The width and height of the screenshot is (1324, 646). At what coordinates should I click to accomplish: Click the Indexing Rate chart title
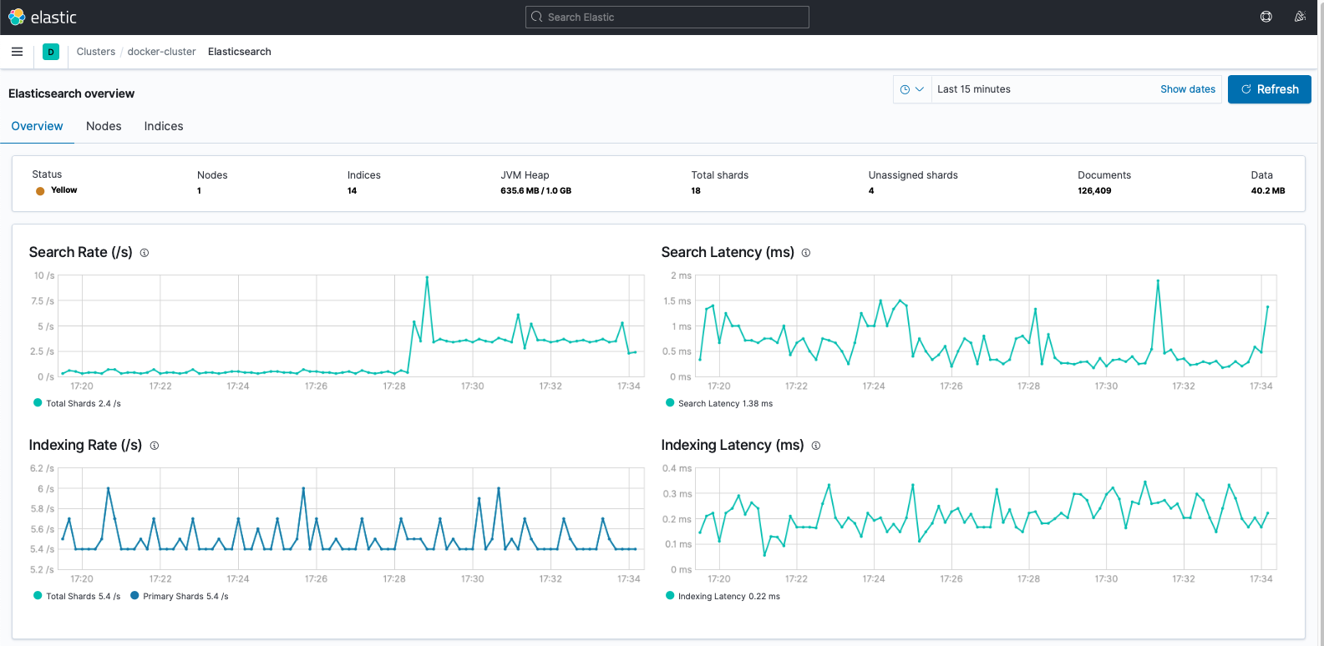(x=85, y=445)
